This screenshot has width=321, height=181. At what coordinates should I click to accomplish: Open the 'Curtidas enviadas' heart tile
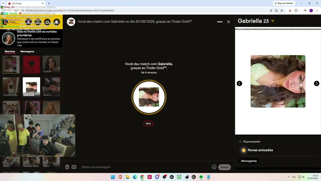pyautogui.click(x=31, y=65)
